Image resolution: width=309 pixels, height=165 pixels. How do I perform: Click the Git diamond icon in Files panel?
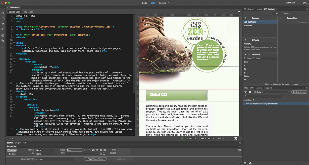(250, 92)
